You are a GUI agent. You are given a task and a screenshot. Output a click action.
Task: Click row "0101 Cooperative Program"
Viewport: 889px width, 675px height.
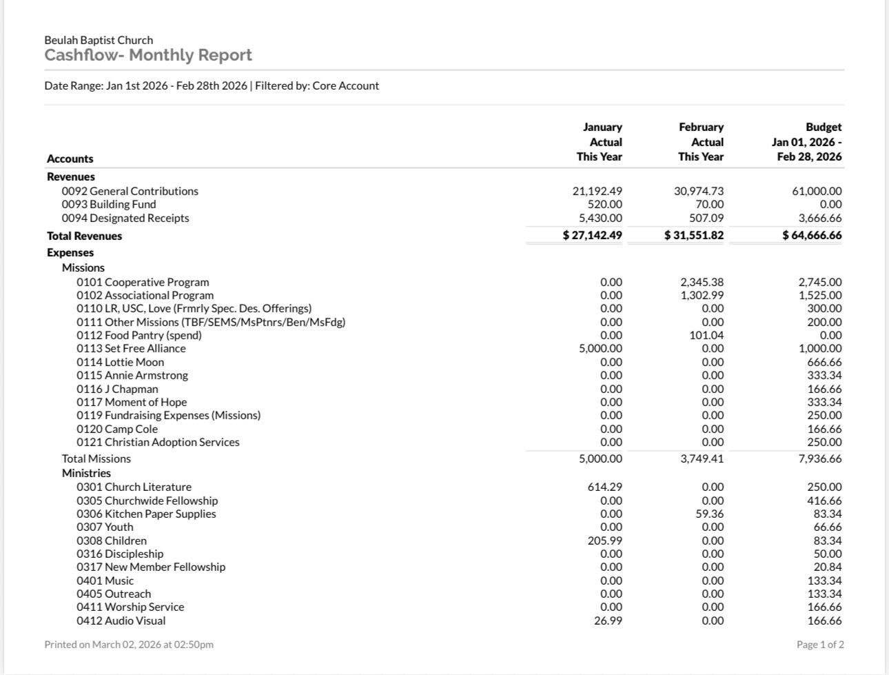point(444,282)
